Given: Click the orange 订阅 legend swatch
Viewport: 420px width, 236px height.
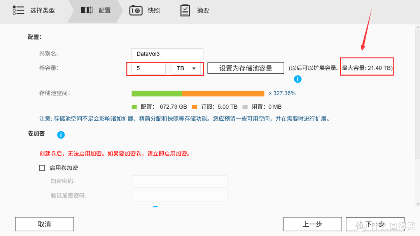Looking at the screenshot, I should (194, 107).
